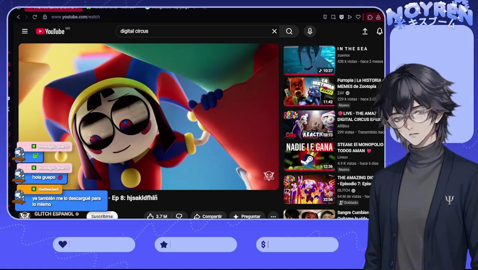Click chat message from theBeatles5

[x=67, y=201]
